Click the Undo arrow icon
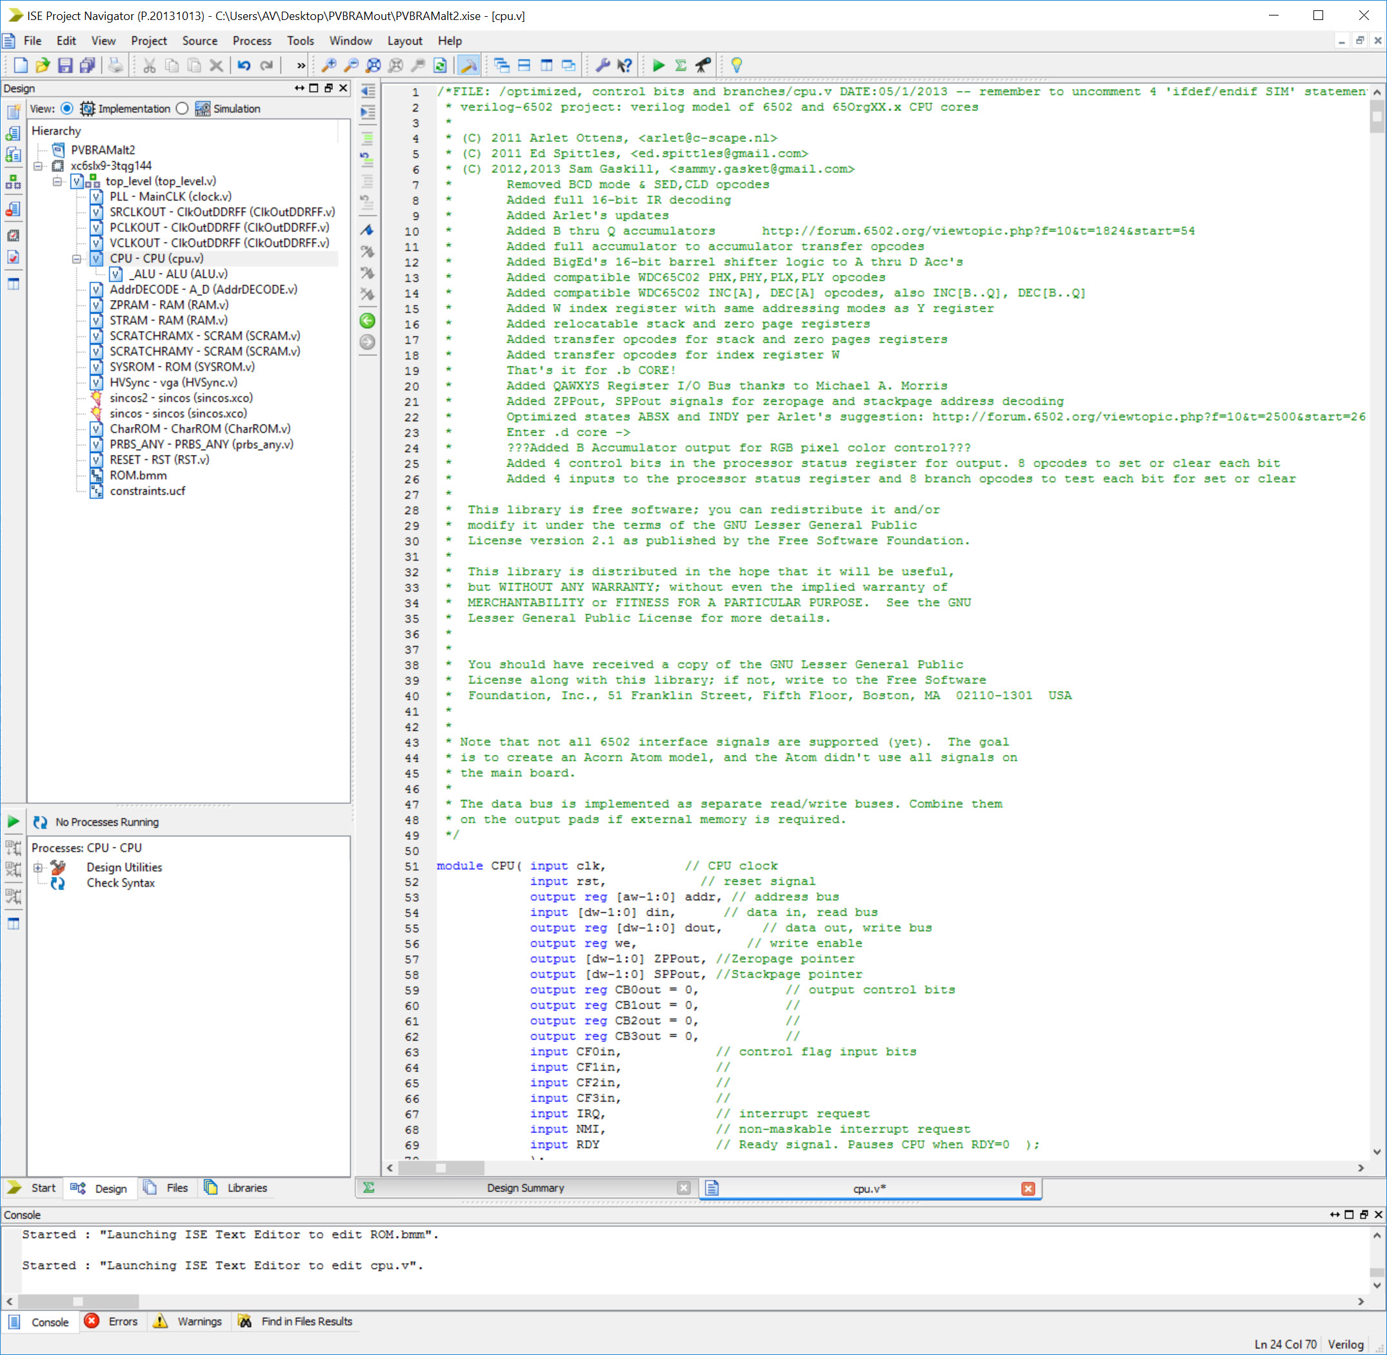This screenshot has width=1387, height=1355. click(x=244, y=65)
